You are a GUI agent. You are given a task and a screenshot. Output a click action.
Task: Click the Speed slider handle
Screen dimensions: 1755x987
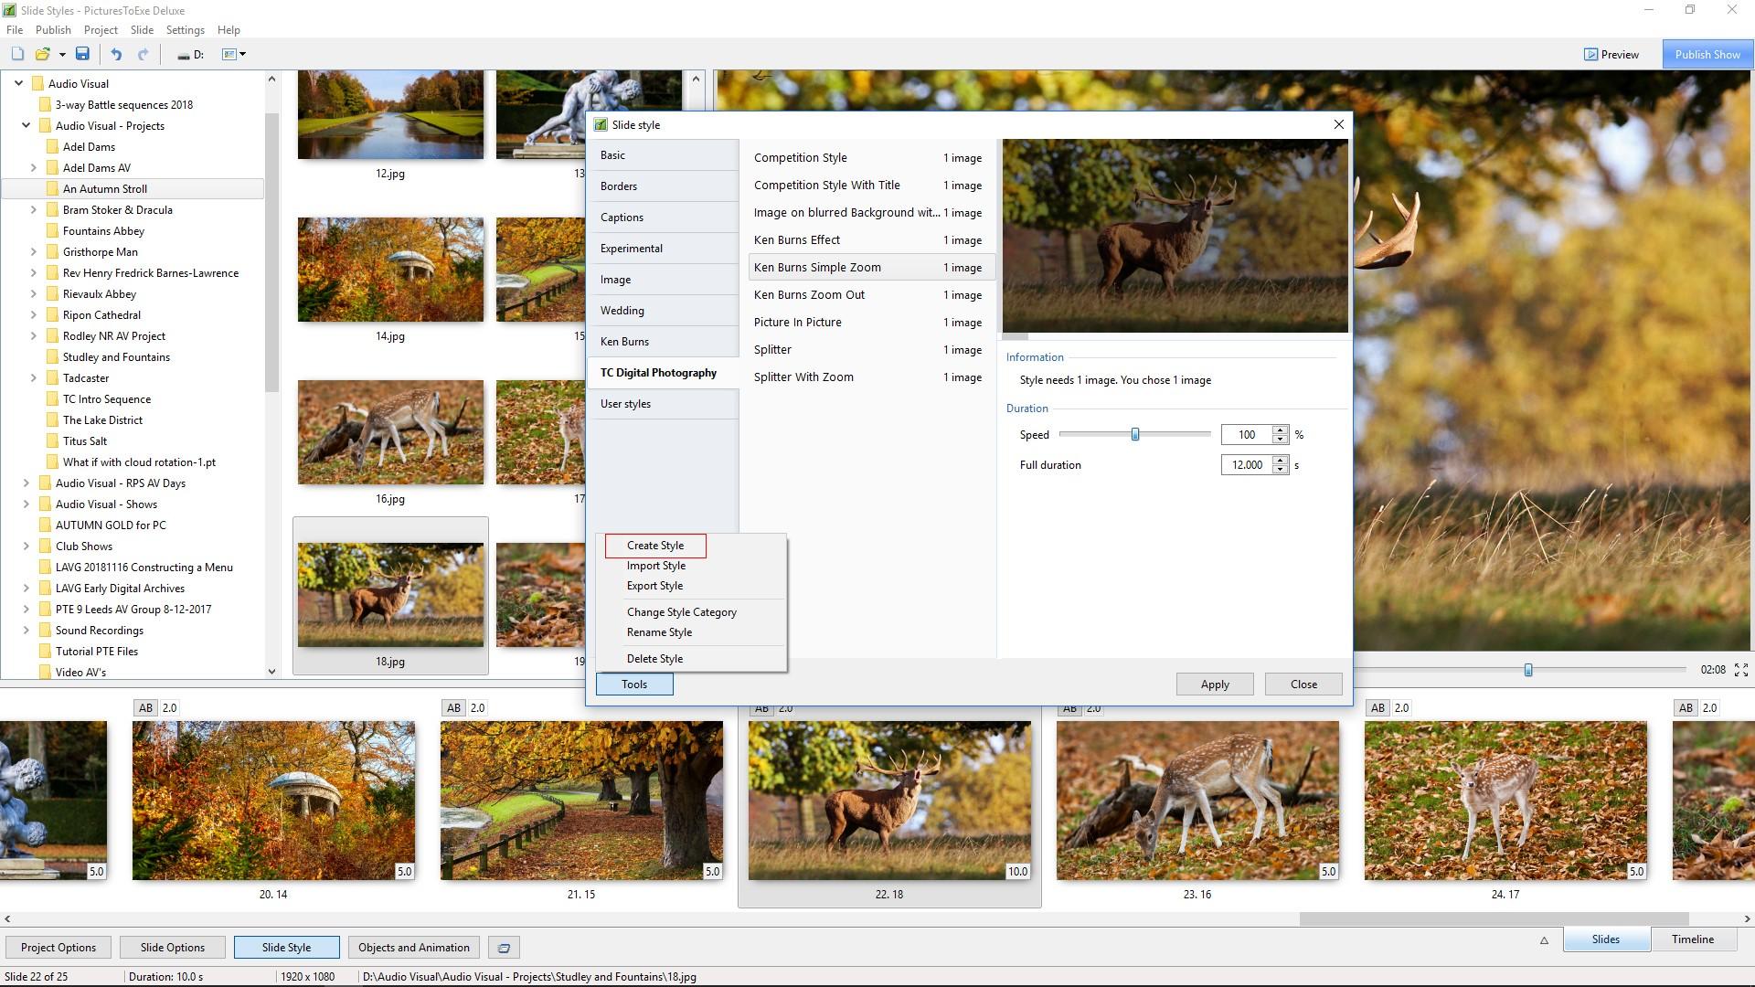click(x=1134, y=435)
